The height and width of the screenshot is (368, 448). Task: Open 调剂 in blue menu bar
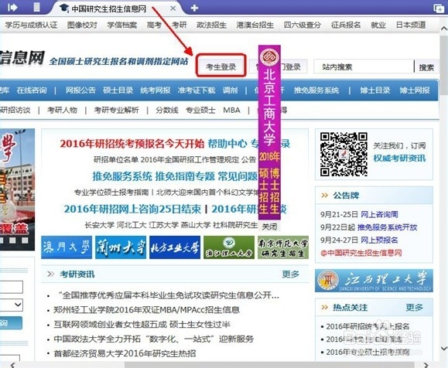pyautogui.click(x=231, y=90)
